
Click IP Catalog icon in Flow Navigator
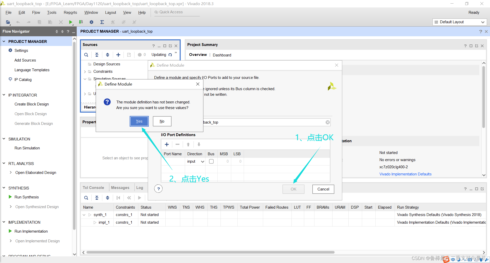[x=10, y=79]
